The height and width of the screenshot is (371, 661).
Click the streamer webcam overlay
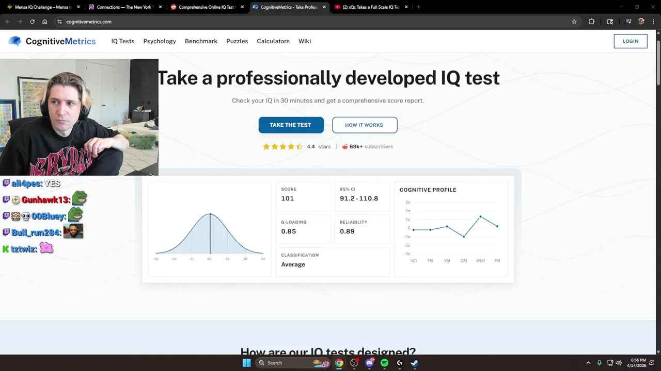tap(79, 117)
